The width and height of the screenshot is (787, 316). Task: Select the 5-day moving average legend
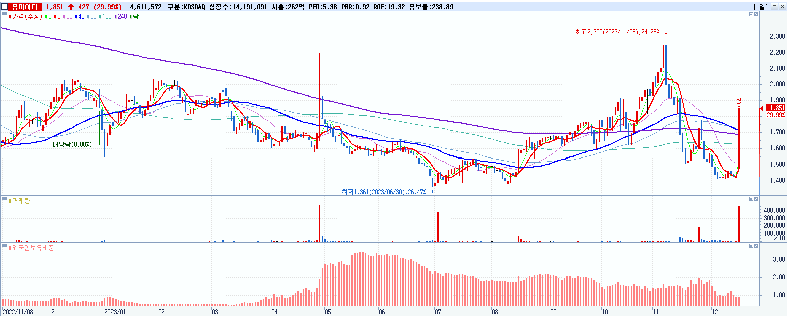49,16
